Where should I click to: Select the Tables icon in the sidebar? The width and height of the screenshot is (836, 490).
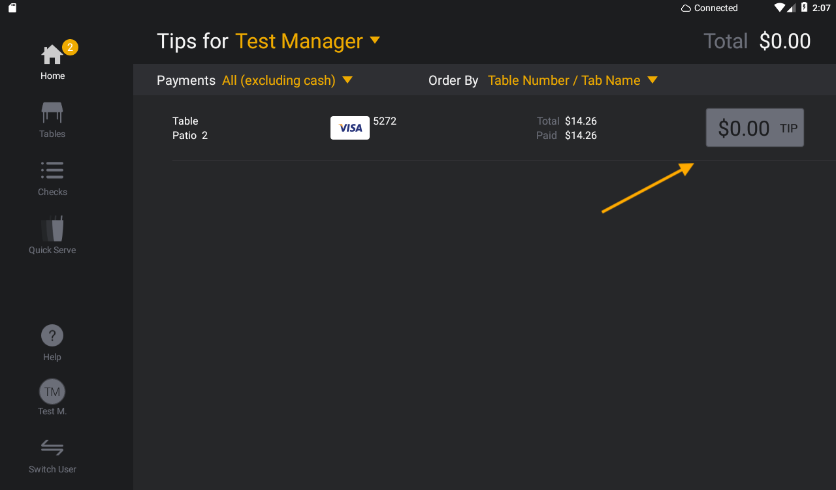(x=52, y=116)
